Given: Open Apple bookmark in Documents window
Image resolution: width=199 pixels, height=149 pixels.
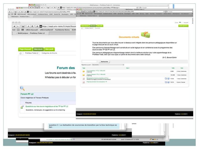Looking at the screenshot, I should click(x=147, y=14).
